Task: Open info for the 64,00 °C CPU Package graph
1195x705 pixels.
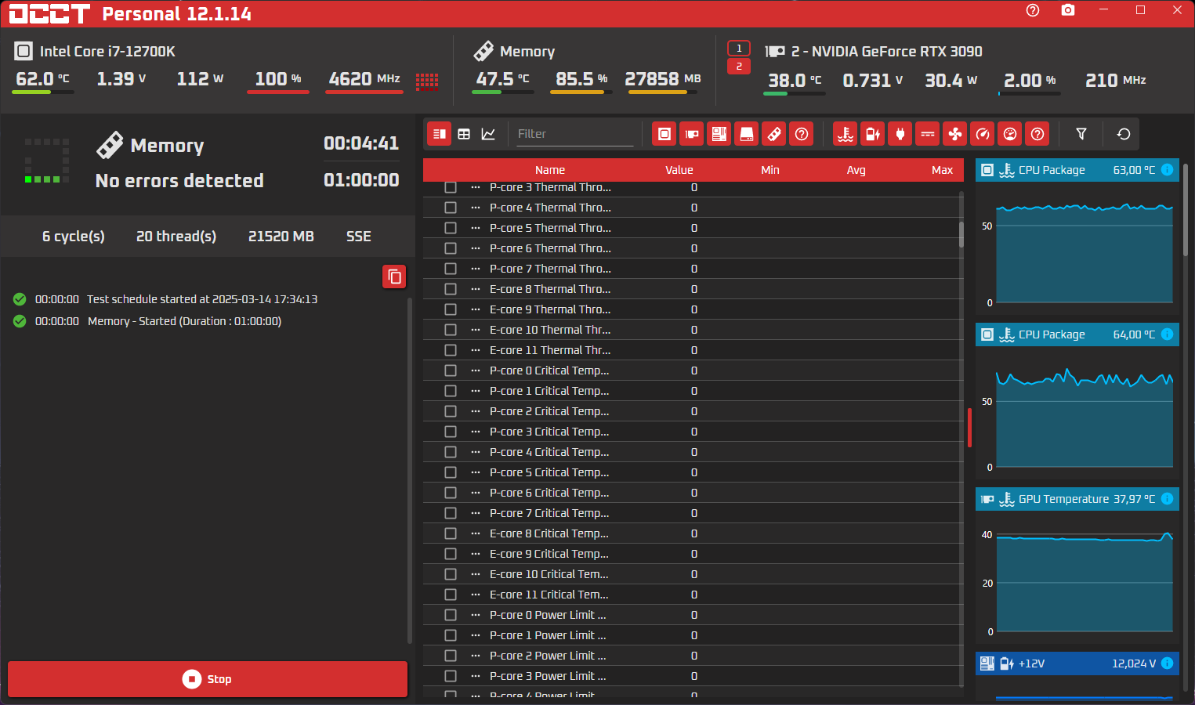Action: 1167,334
